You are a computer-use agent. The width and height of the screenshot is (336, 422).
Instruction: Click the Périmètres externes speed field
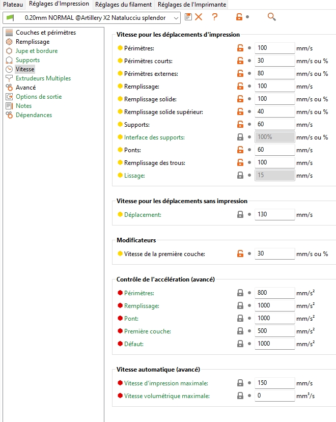[x=274, y=74]
